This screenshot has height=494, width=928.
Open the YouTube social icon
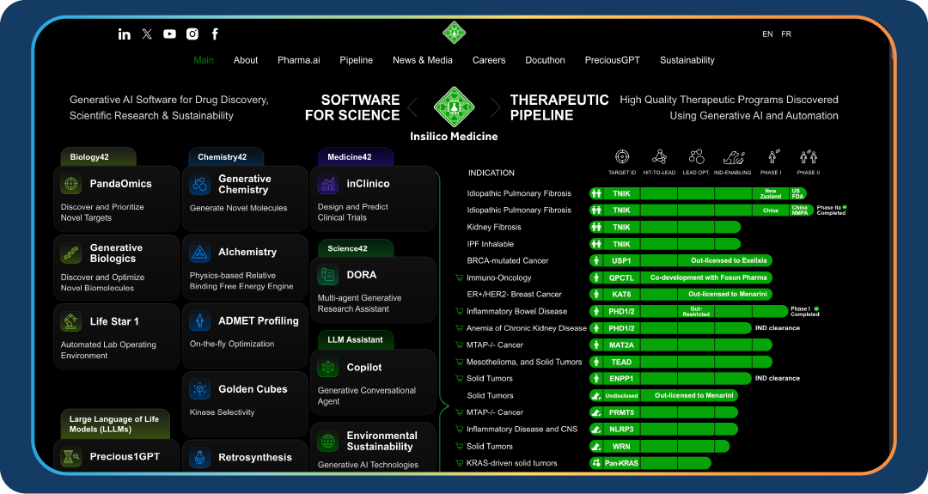tap(169, 34)
